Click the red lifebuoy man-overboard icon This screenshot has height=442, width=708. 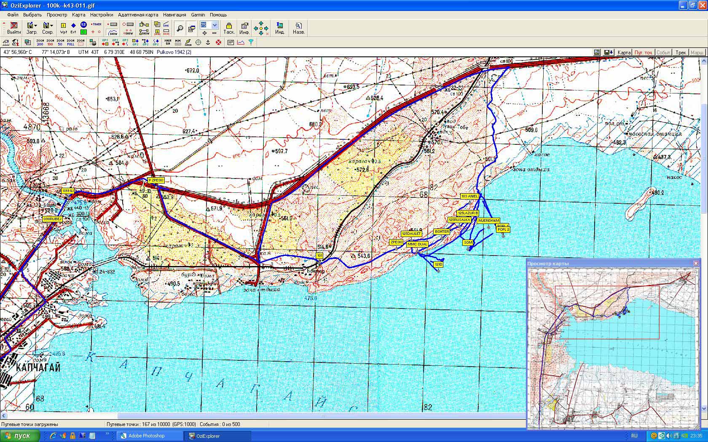(218, 43)
